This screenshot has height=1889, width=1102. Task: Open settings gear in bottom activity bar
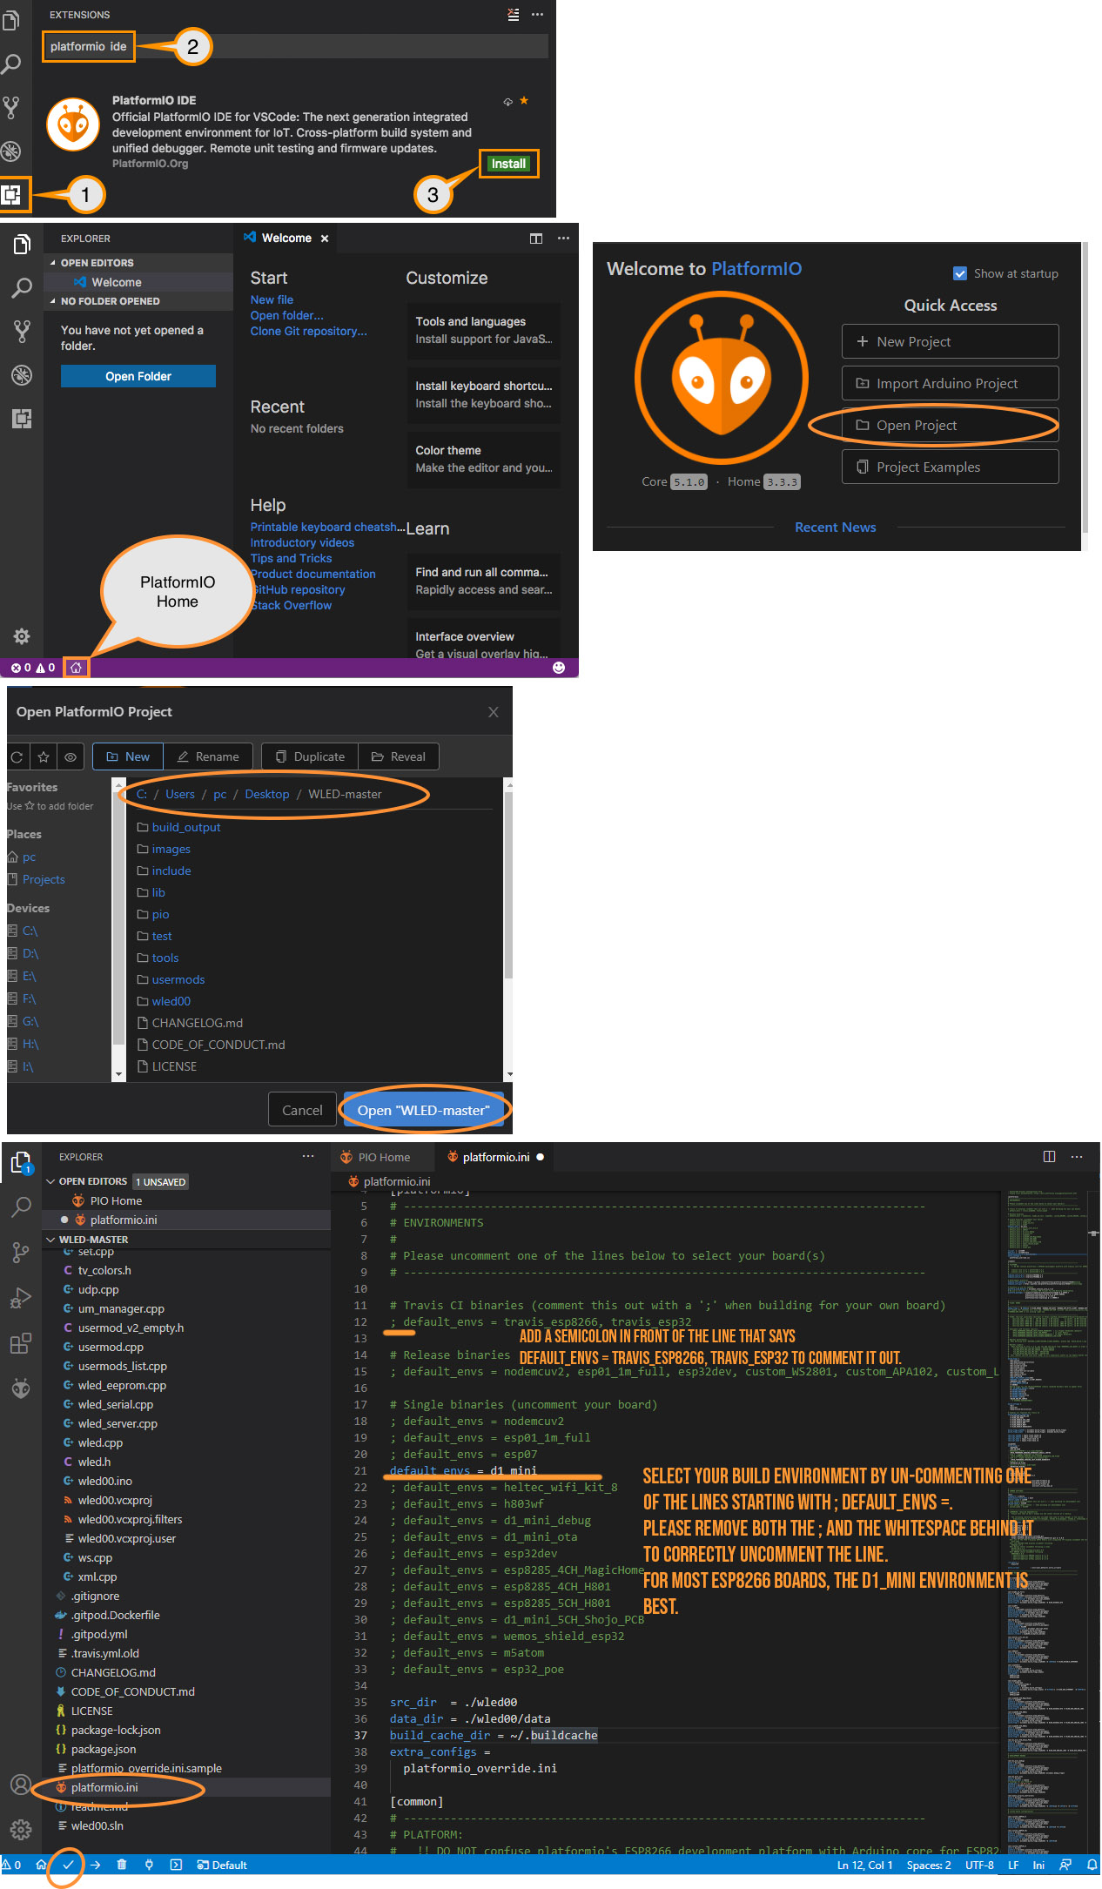pos(21,1829)
